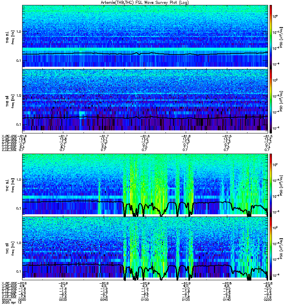
Task: Click the 'X_RE_GSE' row label under THC panels
Action: pyautogui.click(x=9, y=283)
